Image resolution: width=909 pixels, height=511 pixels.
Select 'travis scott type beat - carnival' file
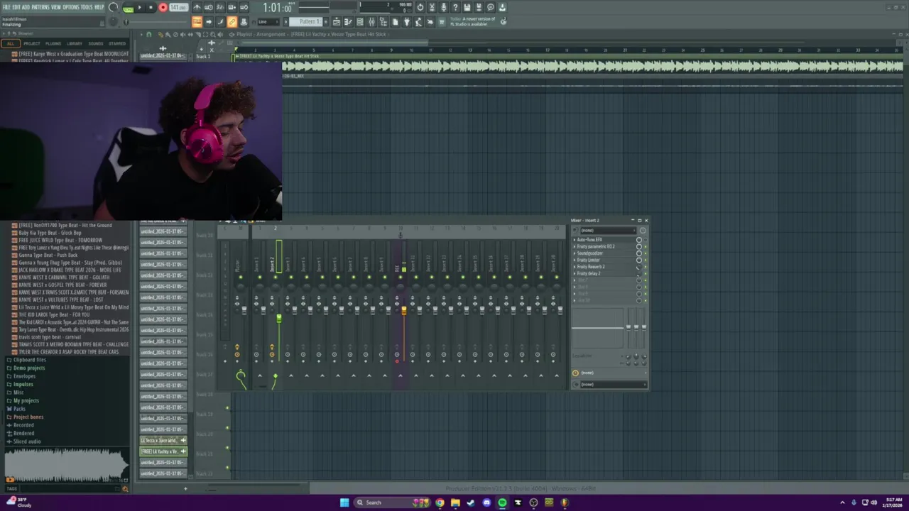point(50,337)
